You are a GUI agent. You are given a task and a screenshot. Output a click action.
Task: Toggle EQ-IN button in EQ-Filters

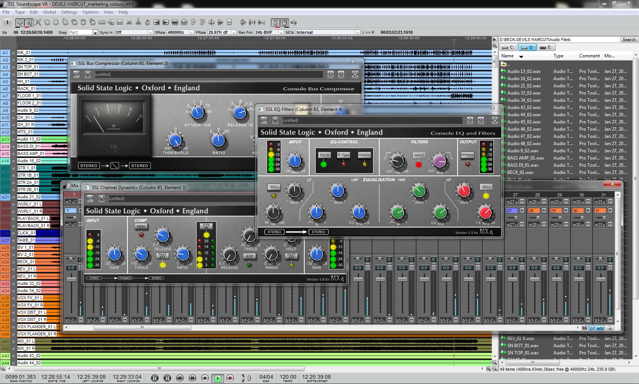[324, 155]
